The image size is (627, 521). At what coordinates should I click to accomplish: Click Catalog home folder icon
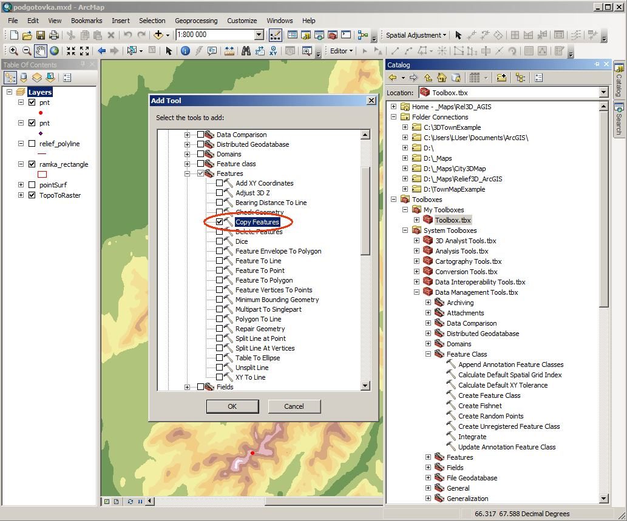[442, 78]
